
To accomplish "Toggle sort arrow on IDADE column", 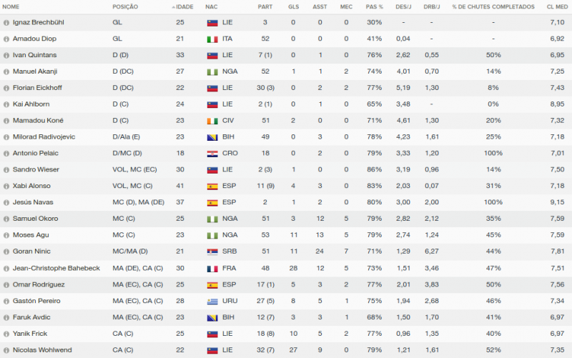I will (174, 6).
